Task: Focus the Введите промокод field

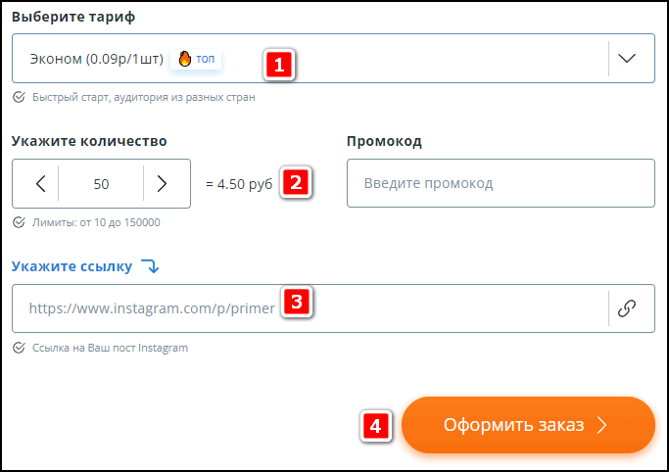Action: point(501,183)
